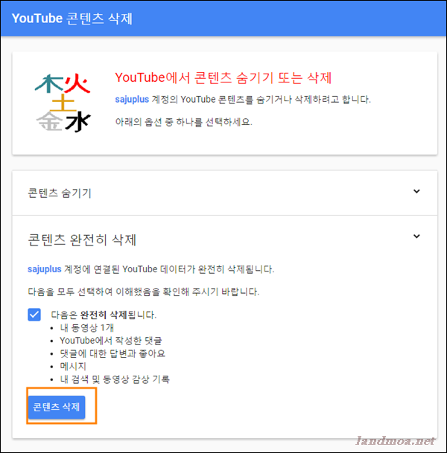447x453 pixels.
Task: Open the 콘텐츠 숨기기 section row
Action: 224,193
